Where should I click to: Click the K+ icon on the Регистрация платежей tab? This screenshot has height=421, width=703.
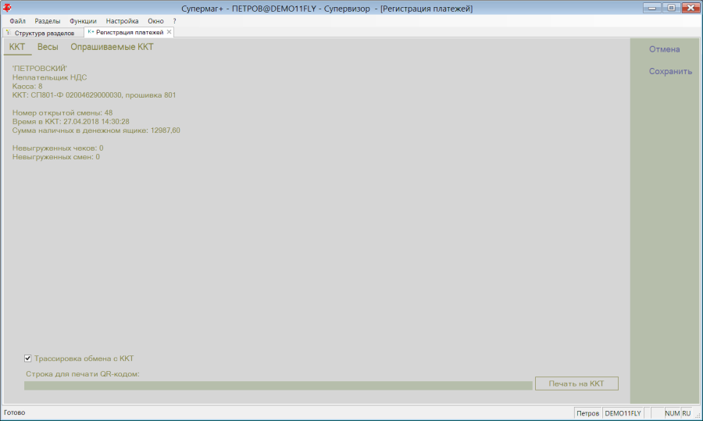(91, 32)
